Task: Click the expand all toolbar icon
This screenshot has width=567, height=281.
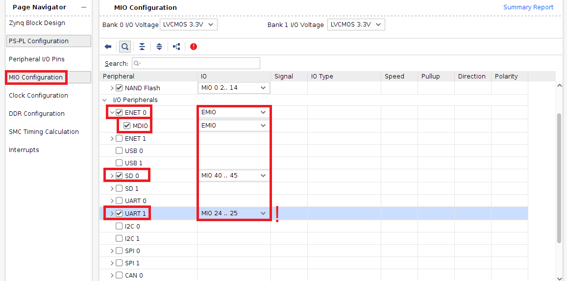Action: (x=159, y=47)
